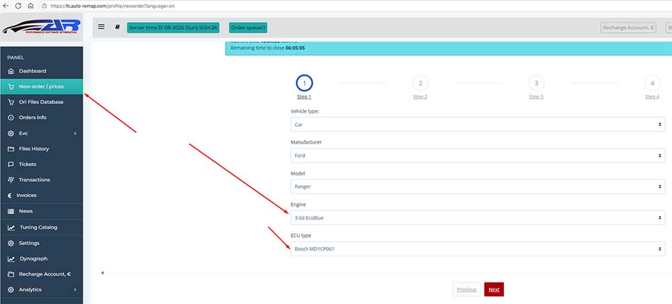Open the Model dropdown showing Ranger
Screen dimensions: 672x304
tap(478, 187)
